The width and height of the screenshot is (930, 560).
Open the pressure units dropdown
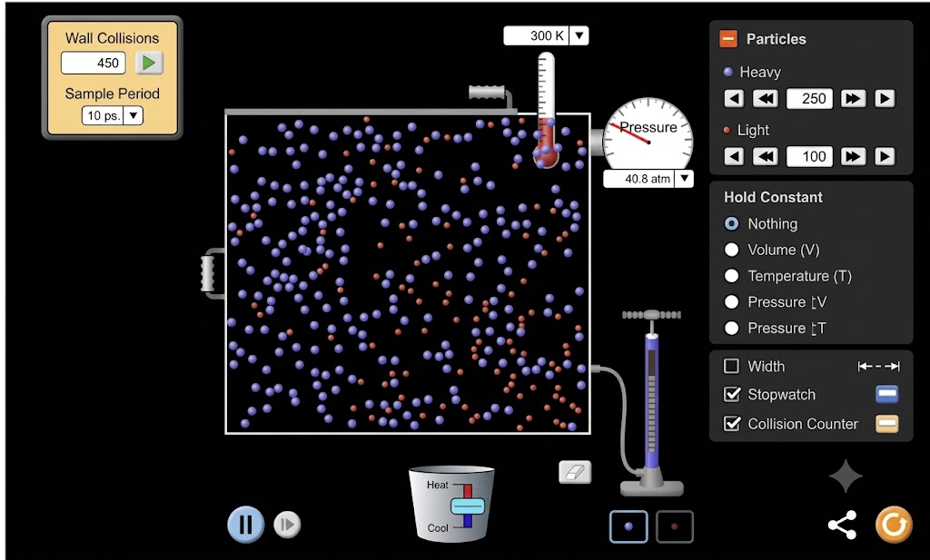coord(685,179)
